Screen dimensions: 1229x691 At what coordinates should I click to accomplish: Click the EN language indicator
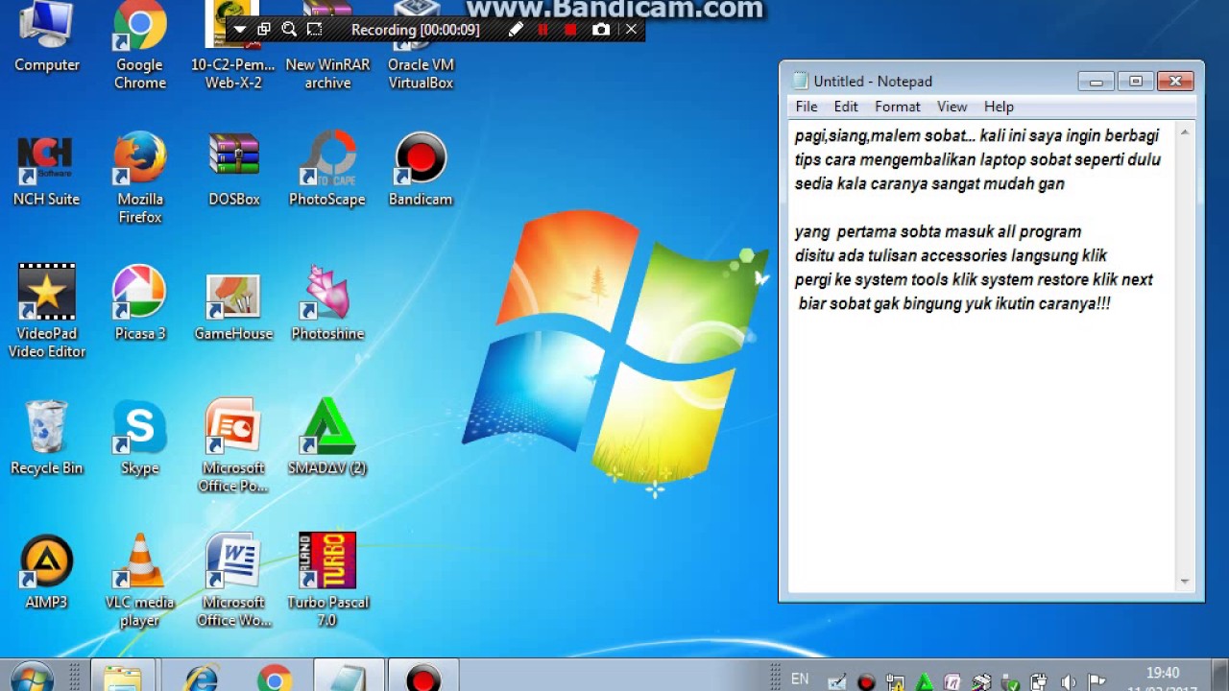[x=800, y=679]
